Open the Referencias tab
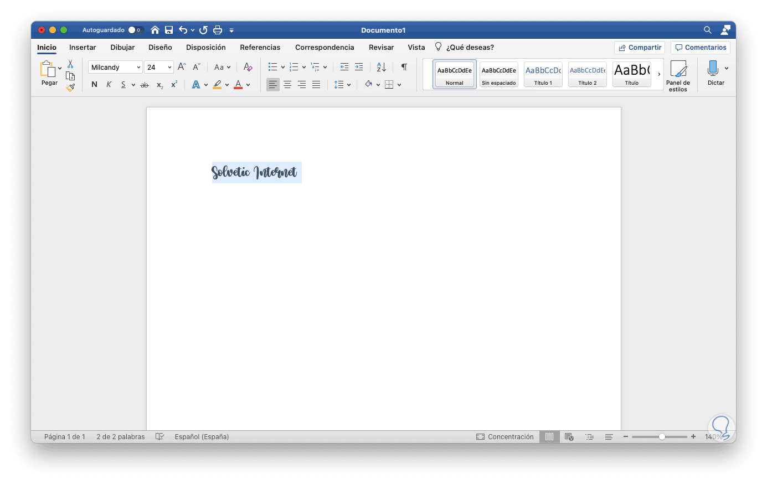 (260, 48)
